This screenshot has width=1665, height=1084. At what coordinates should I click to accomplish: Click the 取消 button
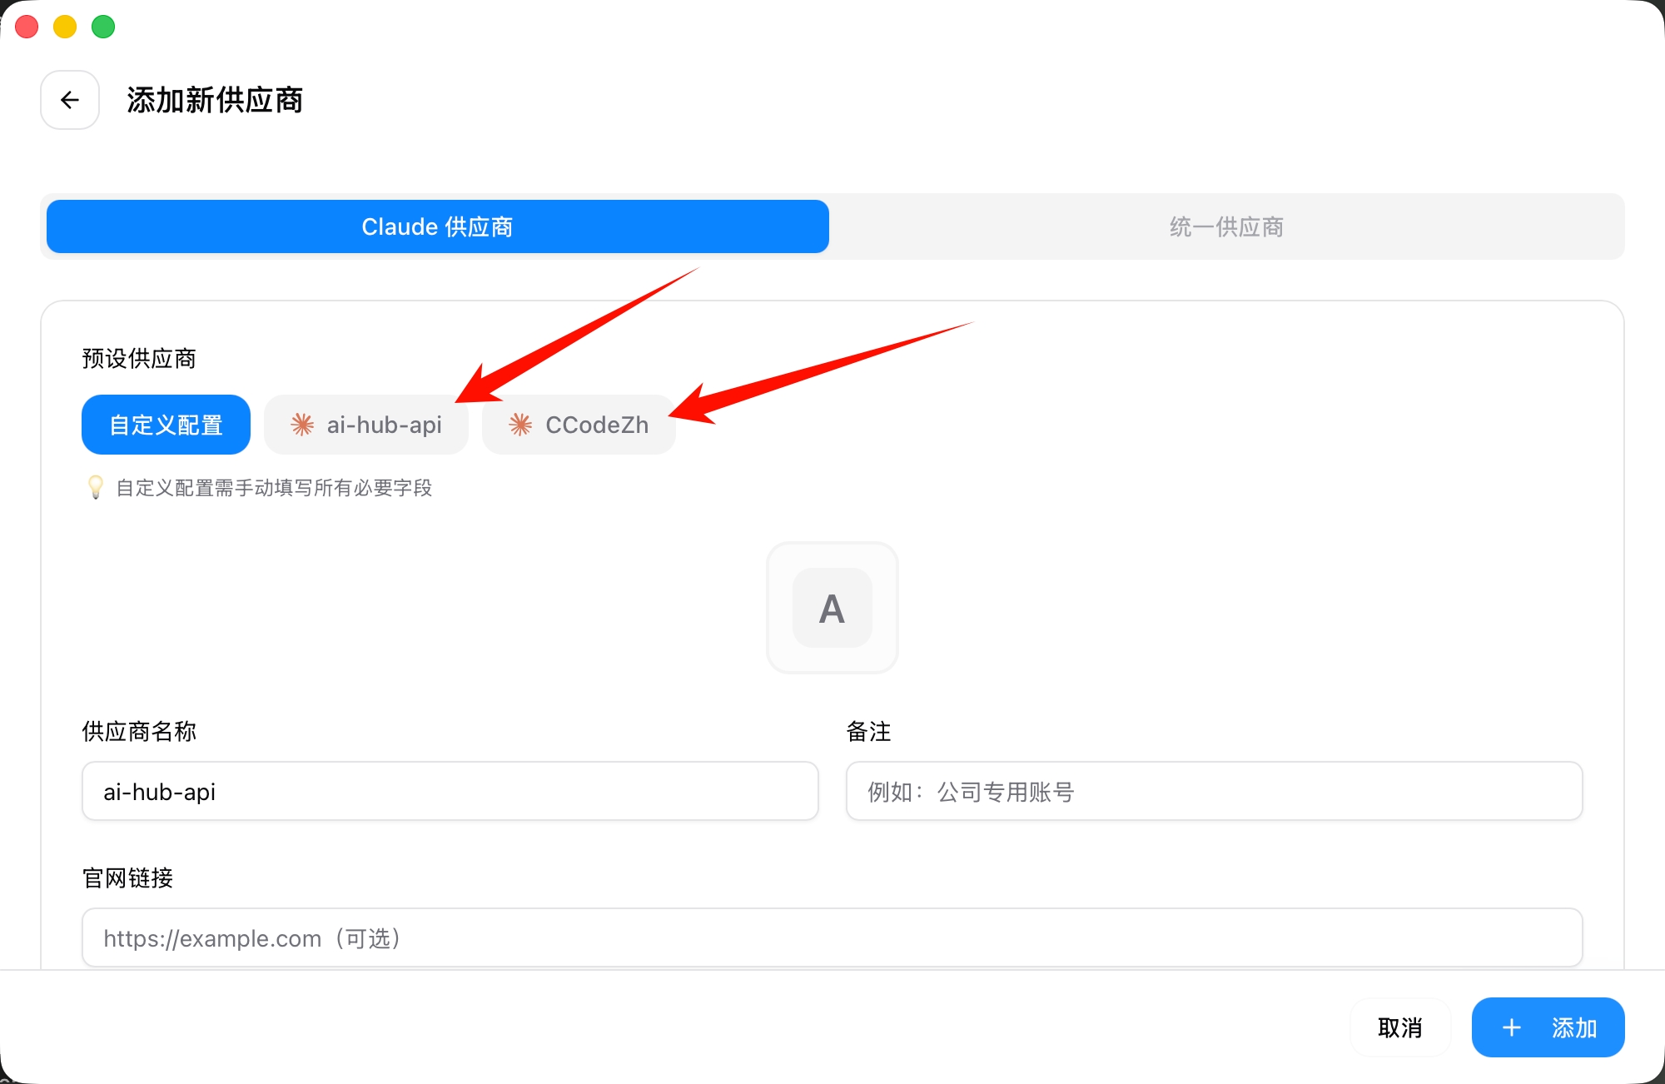1399,1027
